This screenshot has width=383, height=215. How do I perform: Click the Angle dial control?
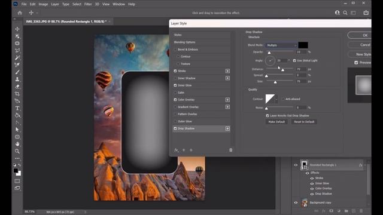pos(270,61)
